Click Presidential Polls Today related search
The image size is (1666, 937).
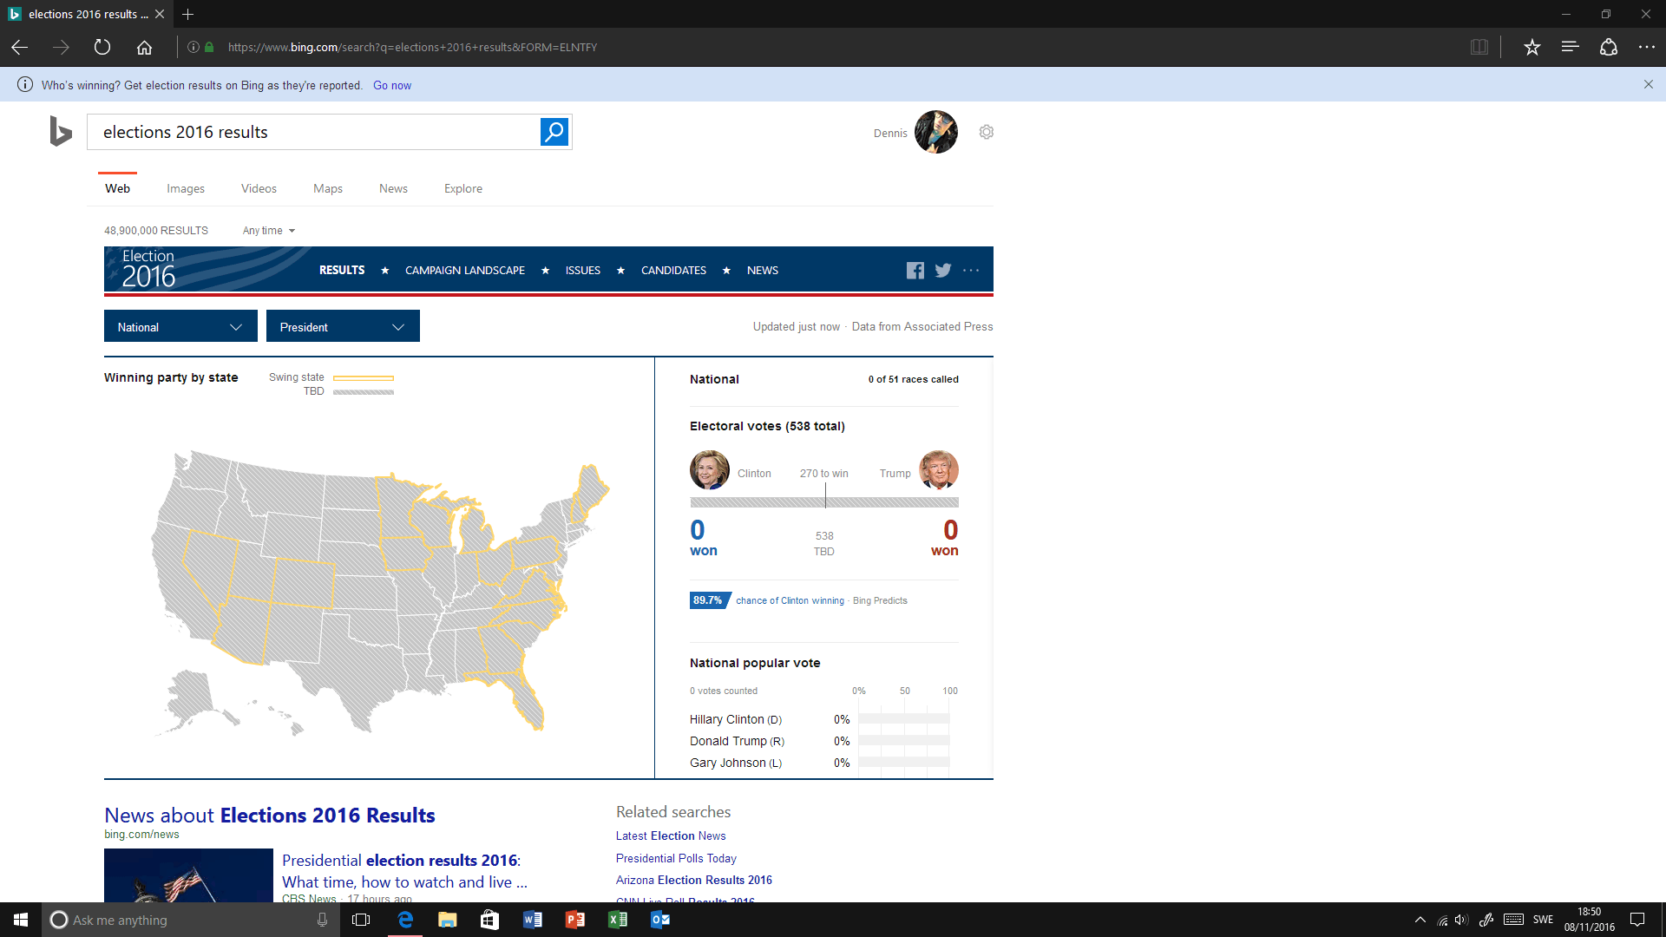(x=676, y=858)
